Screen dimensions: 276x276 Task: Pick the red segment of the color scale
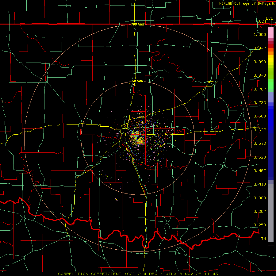(271, 46)
